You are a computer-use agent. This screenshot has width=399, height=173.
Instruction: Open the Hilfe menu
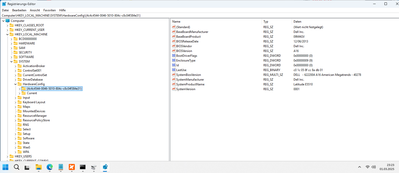(x=63, y=10)
